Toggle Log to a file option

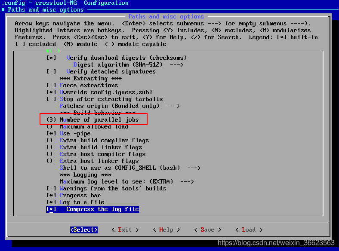(75, 202)
